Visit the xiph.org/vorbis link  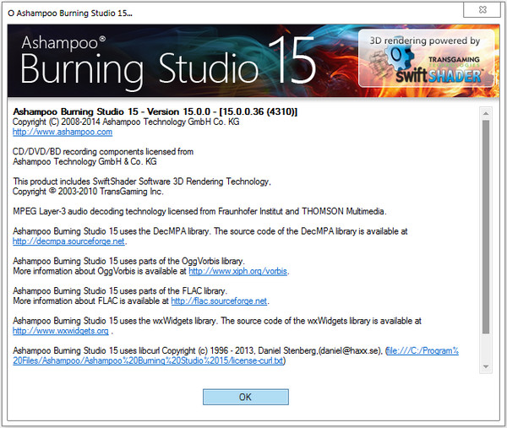238,271
